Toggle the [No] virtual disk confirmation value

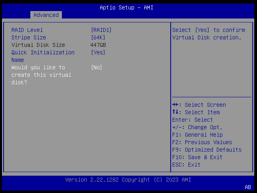click(97, 67)
